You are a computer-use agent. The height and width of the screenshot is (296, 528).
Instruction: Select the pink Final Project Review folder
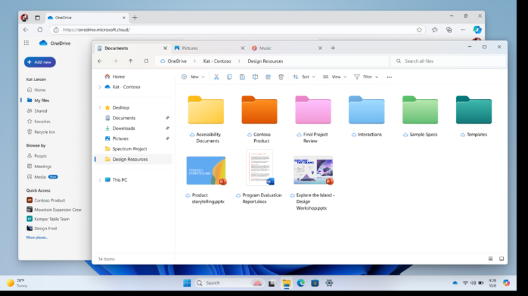click(313, 119)
